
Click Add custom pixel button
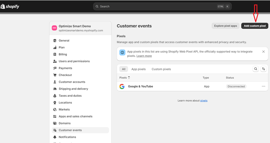[255, 26]
